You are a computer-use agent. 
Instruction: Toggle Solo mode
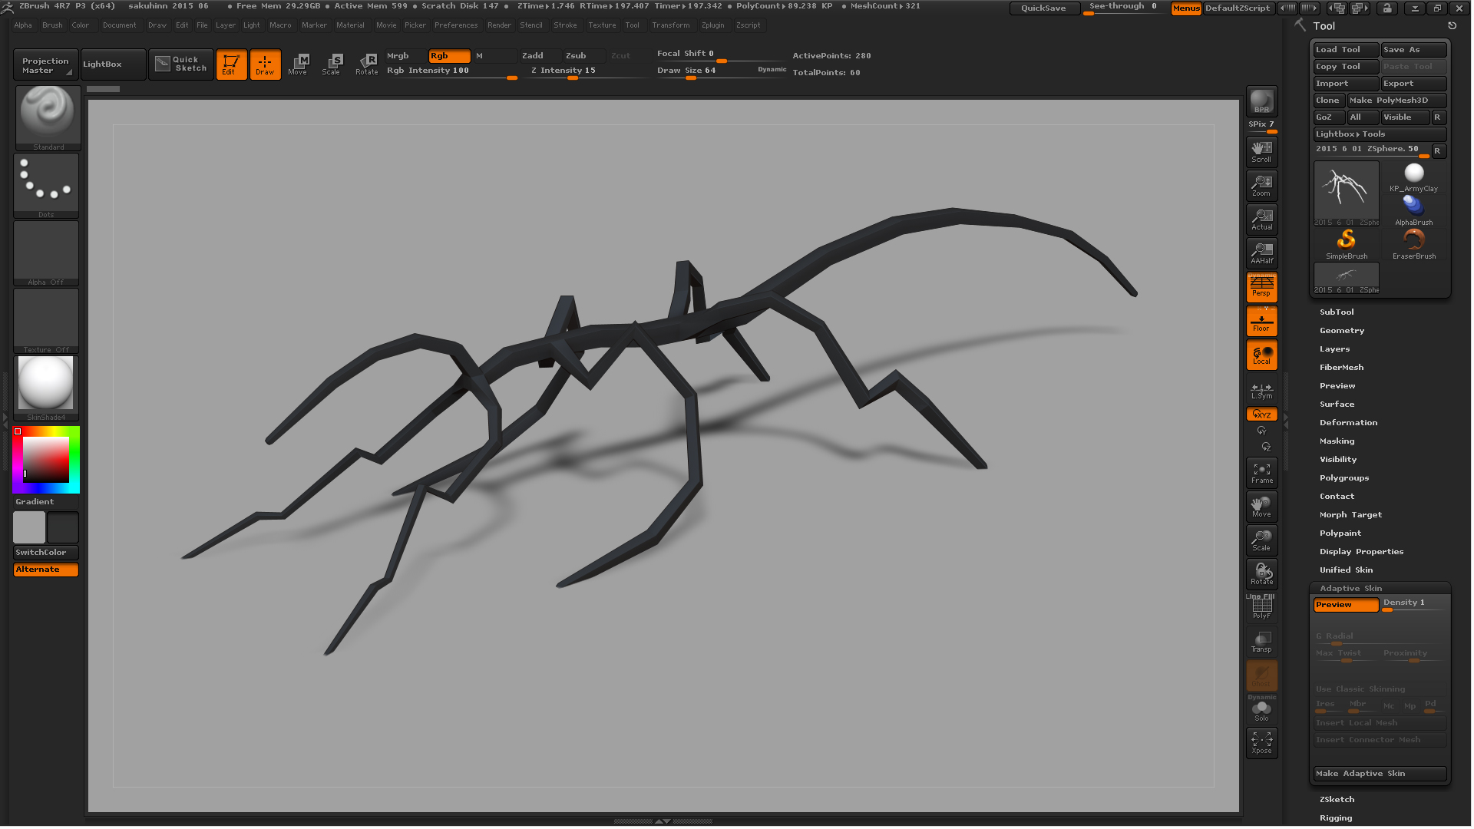click(x=1261, y=710)
